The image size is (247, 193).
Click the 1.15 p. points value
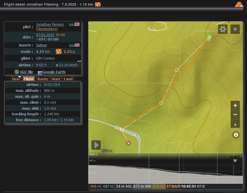tap(69, 52)
